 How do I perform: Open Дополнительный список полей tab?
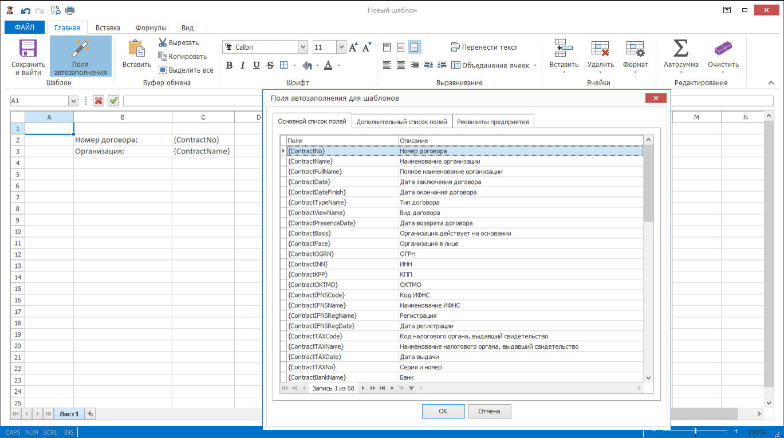401,121
